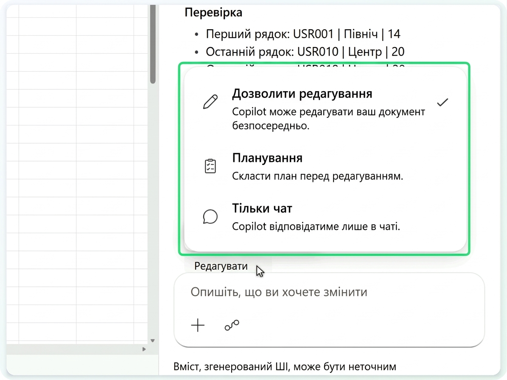This screenshot has height=380, width=507.
Task: Choose the Планування mode
Action: (x=325, y=166)
